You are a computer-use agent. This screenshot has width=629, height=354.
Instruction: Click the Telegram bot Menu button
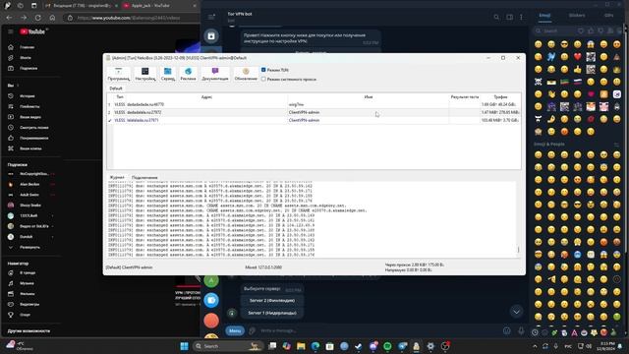[235, 330]
